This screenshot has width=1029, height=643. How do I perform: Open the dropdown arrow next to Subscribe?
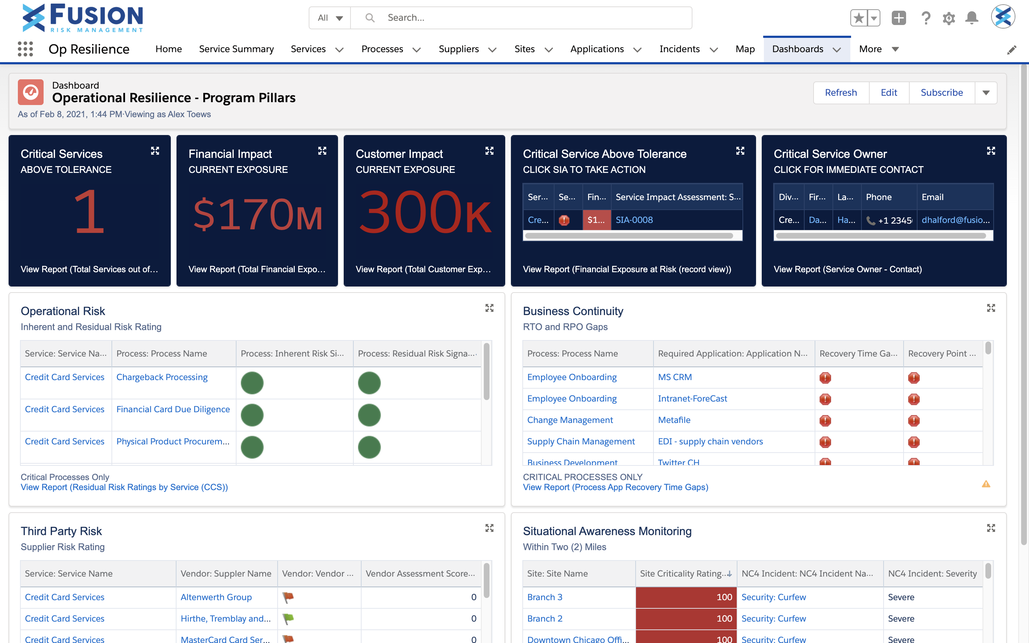pyautogui.click(x=986, y=92)
